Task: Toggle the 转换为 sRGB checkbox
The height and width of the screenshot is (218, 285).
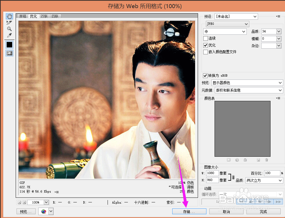Action: coord(205,75)
